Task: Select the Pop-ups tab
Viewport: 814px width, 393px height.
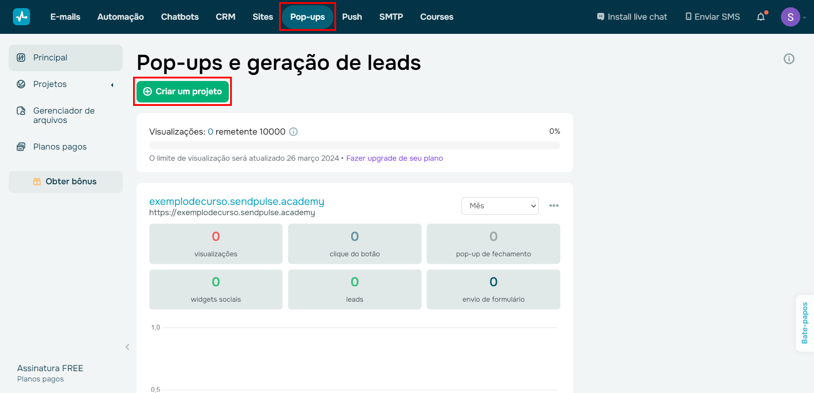Action: (x=307, y=17)
